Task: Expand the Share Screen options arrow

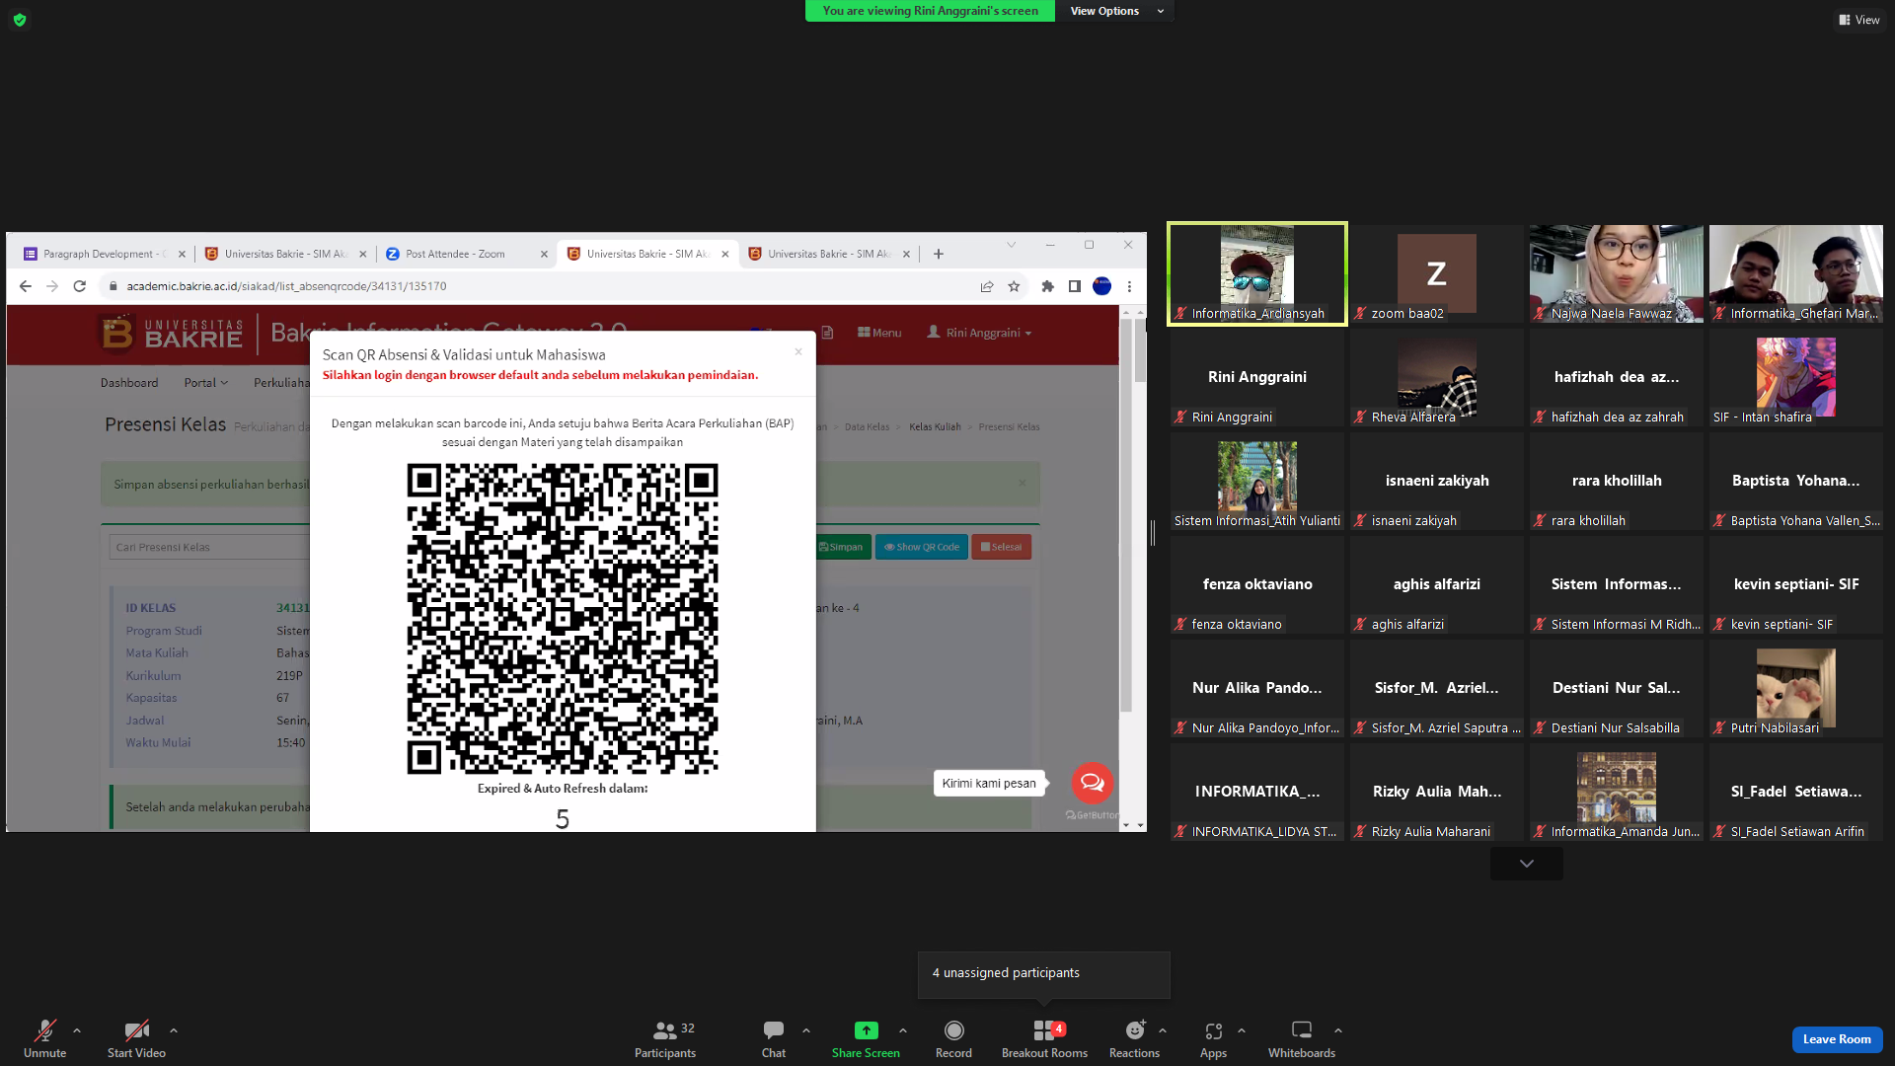Action: point(903,1030)
